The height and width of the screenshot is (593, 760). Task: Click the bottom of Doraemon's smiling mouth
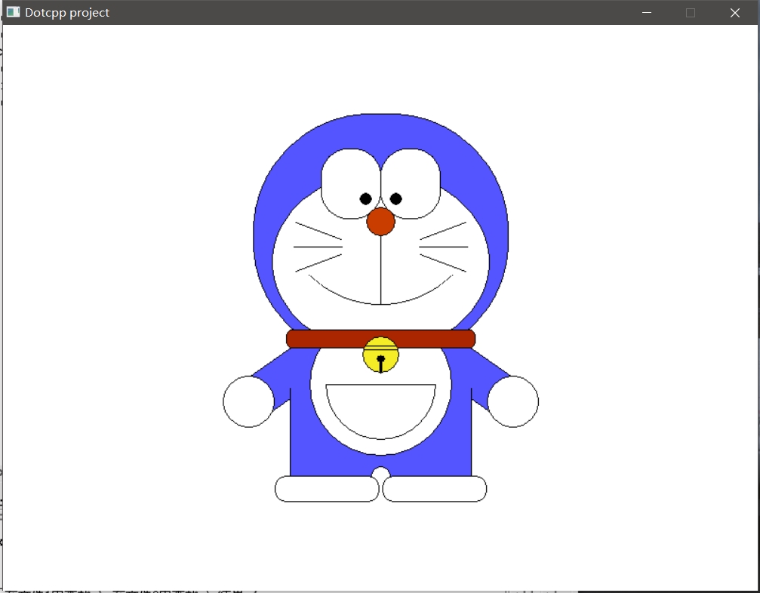380,303
